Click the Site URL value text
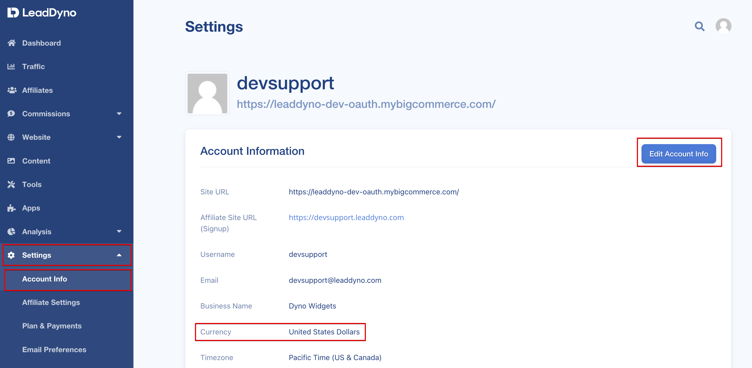 [374, 192]
